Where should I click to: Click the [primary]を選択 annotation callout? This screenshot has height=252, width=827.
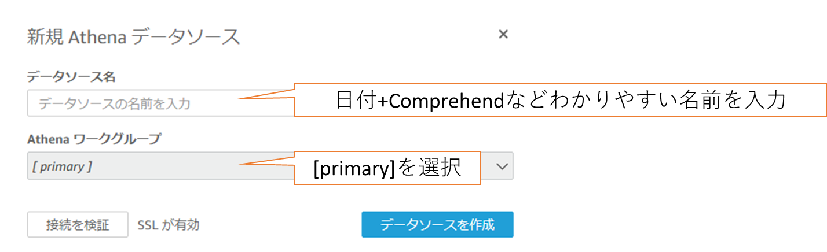point(387,168)
